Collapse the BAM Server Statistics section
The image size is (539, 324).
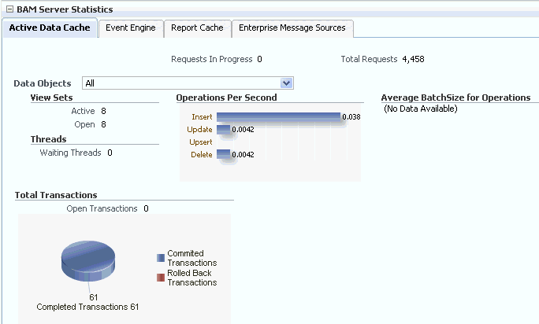(x=10, y=9)
